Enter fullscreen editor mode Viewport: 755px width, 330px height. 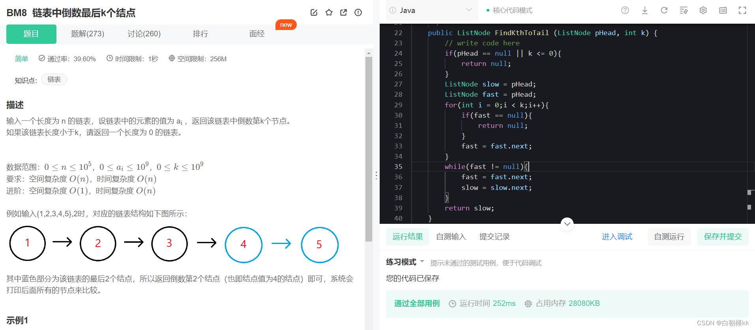(x=742, y=10)
